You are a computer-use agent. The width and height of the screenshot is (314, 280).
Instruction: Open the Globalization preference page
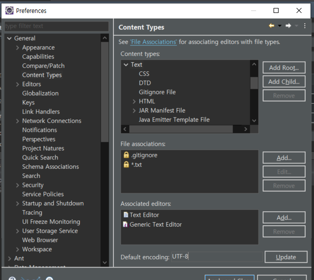(40, 93)
